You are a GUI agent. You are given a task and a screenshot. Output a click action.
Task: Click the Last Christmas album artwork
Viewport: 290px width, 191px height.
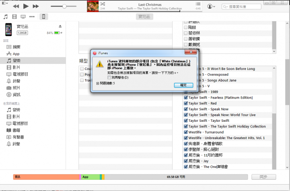pos(93,6)
